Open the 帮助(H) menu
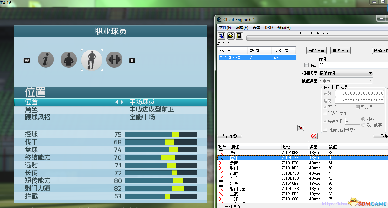 pyautogui.click(x=284, y=28)
